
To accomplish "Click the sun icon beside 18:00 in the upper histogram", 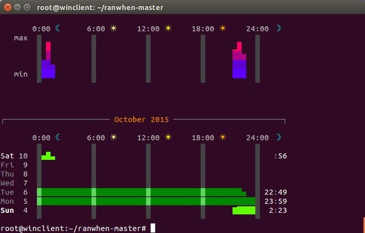I will coord(223,29).
